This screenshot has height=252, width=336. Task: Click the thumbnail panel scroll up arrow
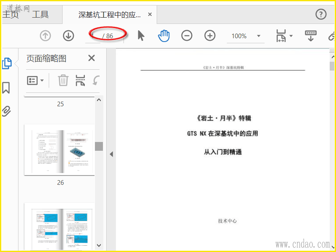[99, 100]
